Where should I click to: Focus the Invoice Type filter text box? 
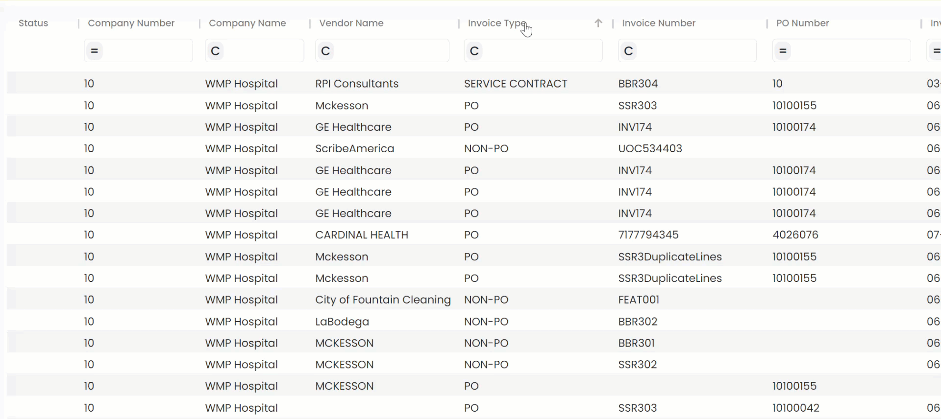coord(533,50)
